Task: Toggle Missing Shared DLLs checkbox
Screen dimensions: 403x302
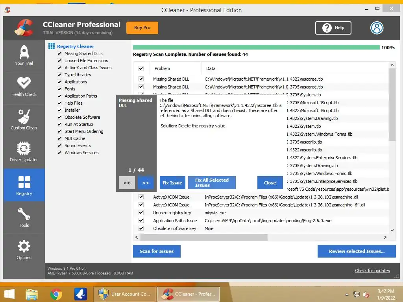Action: click(x=59, y=53)
